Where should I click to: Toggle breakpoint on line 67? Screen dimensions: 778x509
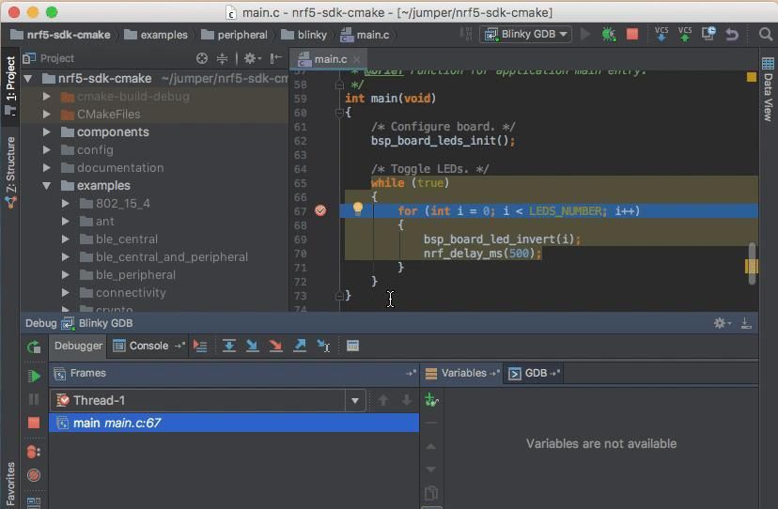320,211
